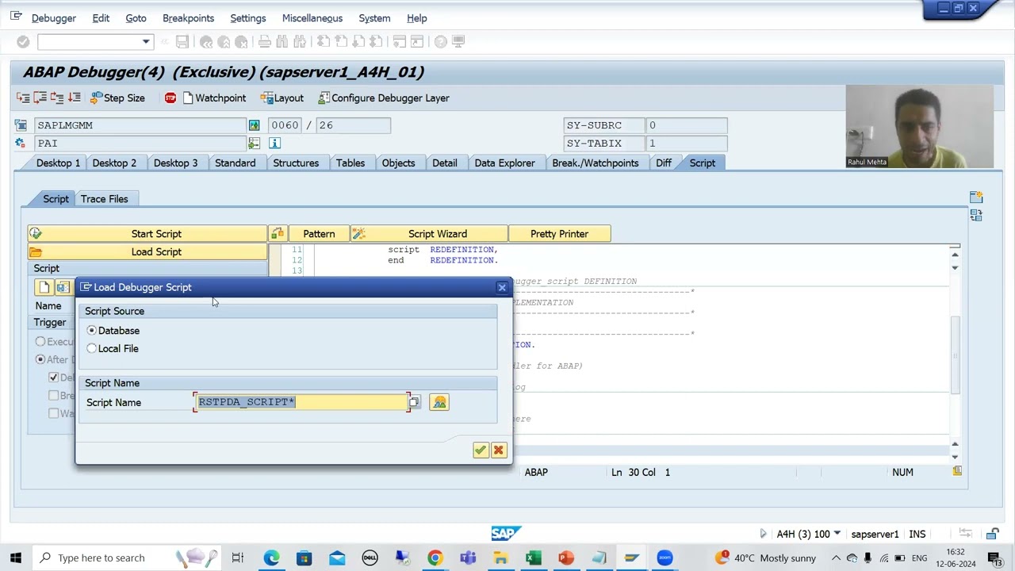Expand the A4H (3) 100 system dropdown
The width and height of the screenshot is (1015, 571).
[837, 535]
